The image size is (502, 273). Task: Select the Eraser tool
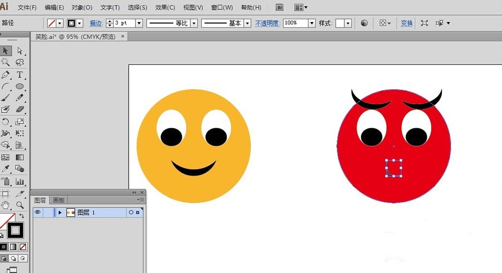coord(20,110)
